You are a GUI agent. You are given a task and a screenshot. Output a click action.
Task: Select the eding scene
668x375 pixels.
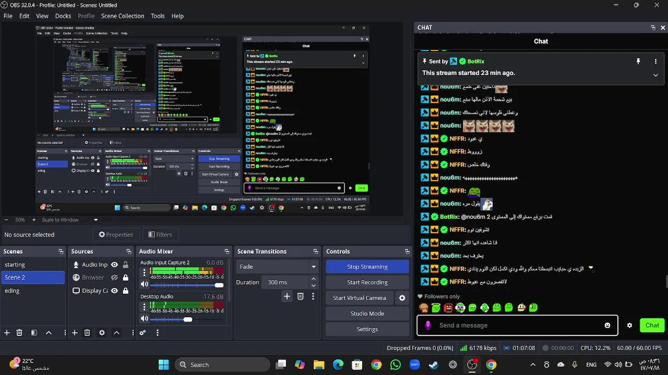(33, 291)
